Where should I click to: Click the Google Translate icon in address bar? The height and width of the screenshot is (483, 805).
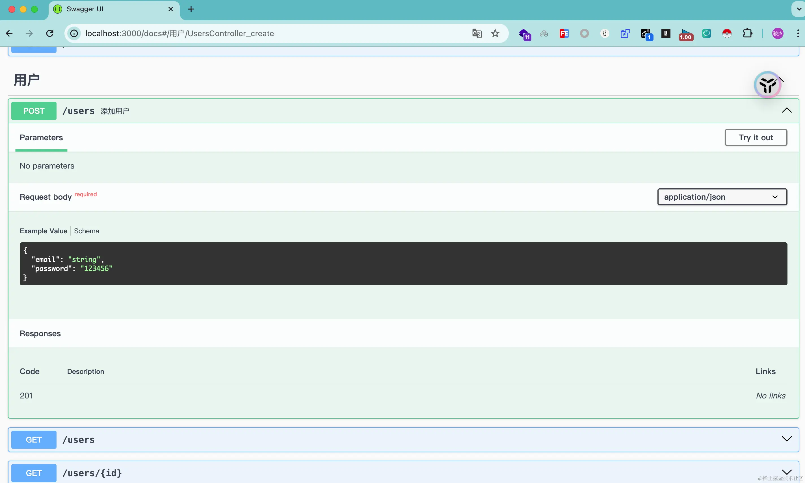pyautogui.click(x=477, y=34)
